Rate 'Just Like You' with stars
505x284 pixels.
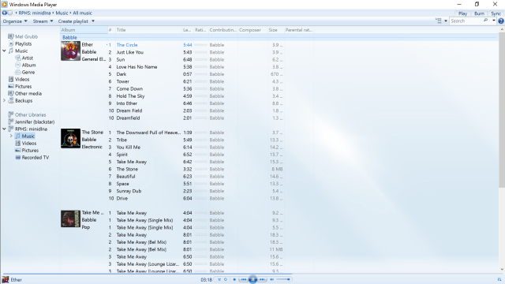tap(200, 52)
